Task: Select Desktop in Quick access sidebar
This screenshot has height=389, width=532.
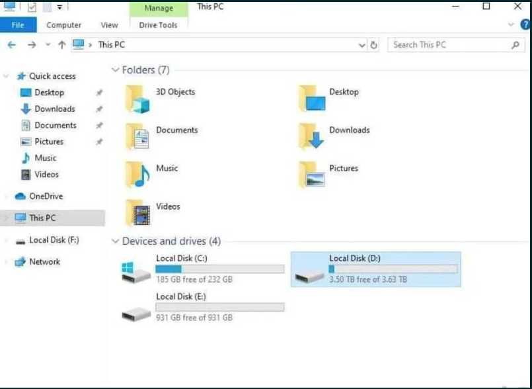Action: coord(49,93)
